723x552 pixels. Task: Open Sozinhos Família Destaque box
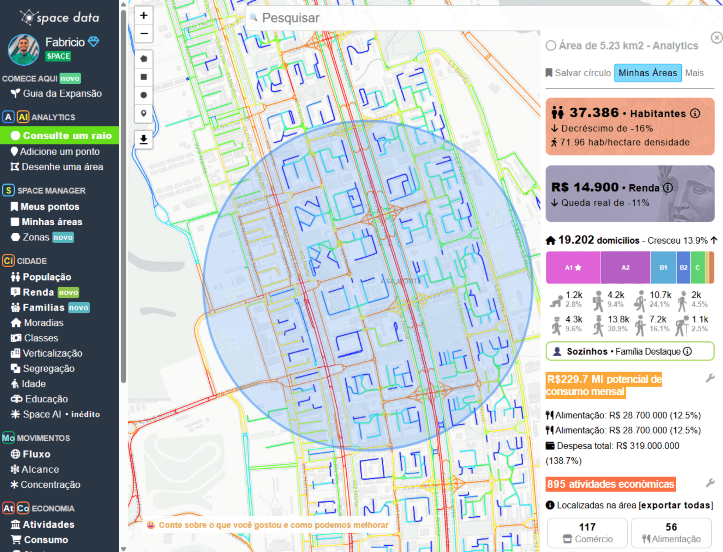pos(629,351)
